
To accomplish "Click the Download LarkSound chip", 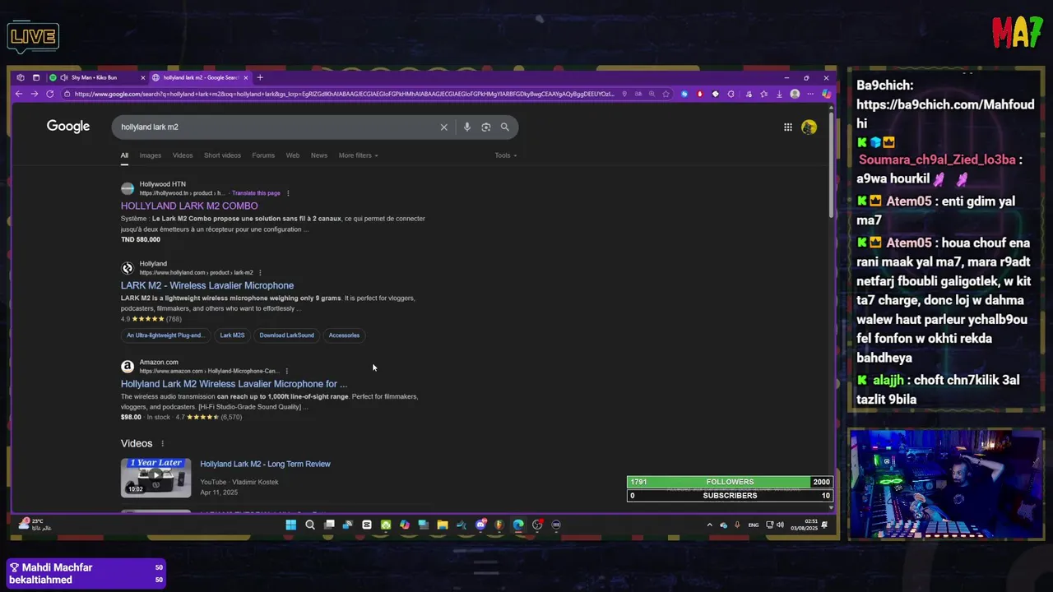I will 286,335.
